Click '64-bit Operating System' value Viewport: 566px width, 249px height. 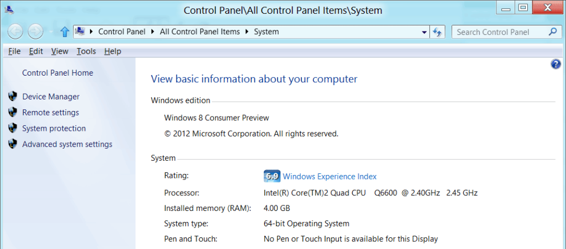(306, 224)
